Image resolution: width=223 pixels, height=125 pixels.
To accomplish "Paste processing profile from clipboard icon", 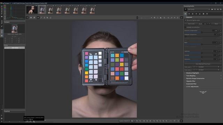I will tap(221, 9).
